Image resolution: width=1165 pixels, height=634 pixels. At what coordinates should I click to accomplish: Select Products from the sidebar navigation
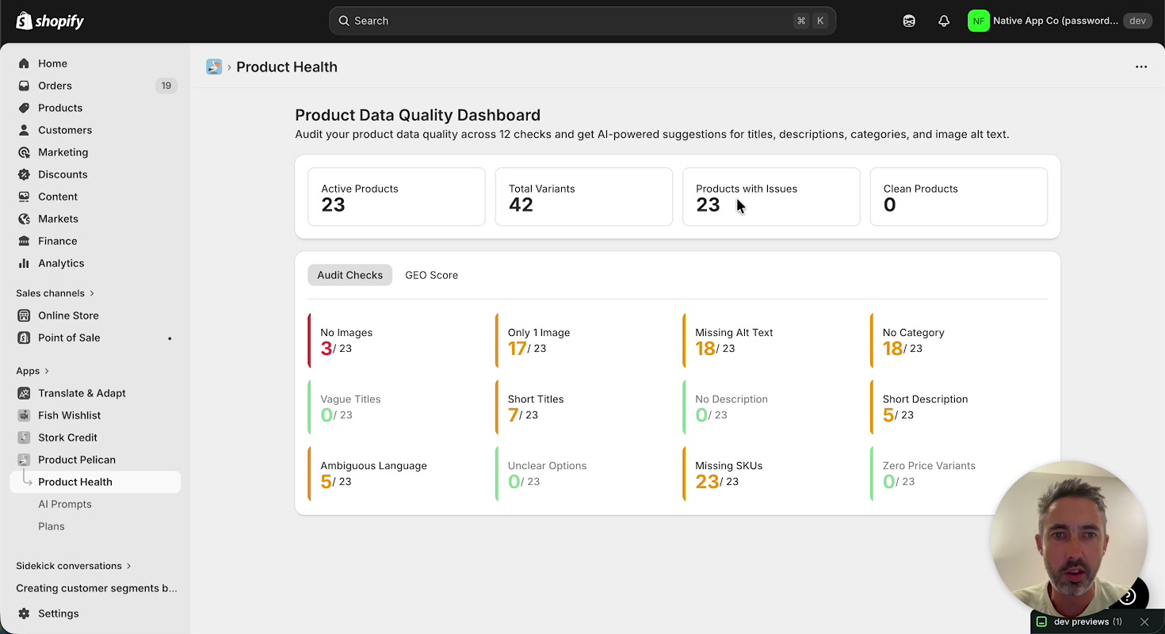click(x=60, y=108)
